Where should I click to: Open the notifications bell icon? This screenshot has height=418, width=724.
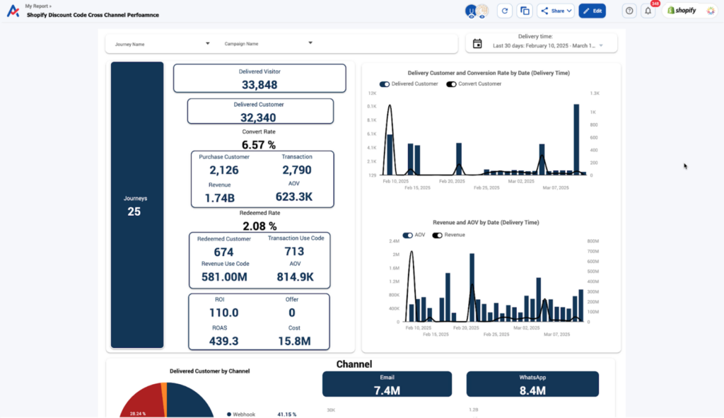click(648, 11)
